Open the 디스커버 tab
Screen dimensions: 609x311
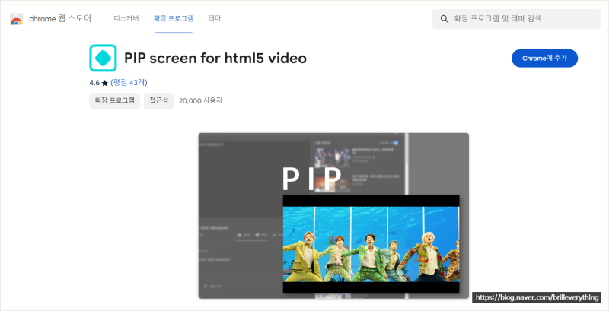pyautogui.click(x=126, y=18)
